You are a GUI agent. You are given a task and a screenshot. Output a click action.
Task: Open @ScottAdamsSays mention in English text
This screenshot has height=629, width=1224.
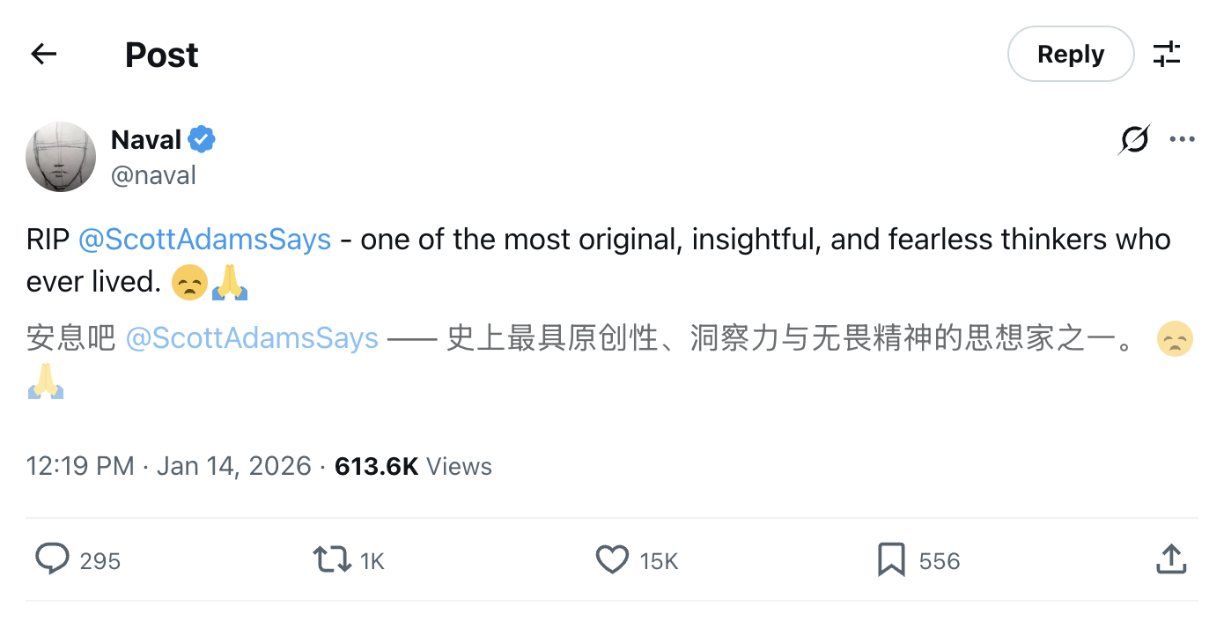coord(204,240)
